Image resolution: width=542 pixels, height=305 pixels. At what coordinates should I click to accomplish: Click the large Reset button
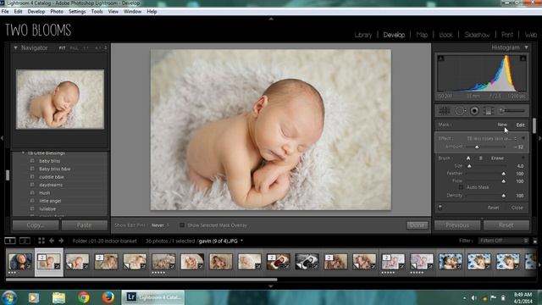click(x=506, y=225)
